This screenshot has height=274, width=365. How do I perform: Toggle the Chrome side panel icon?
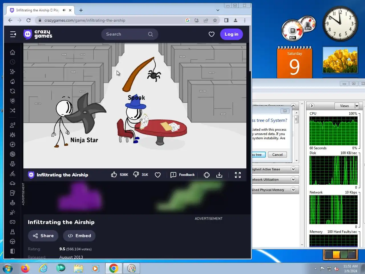click(x=226, y=20)
